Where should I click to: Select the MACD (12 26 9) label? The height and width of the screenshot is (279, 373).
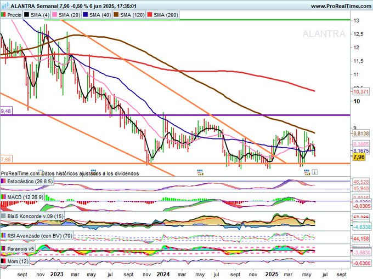coord(25,197)
